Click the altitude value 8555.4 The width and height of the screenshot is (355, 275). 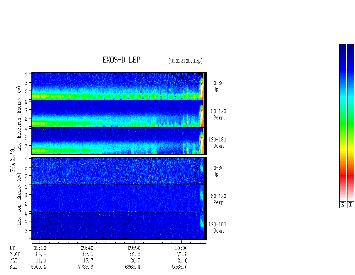tap(39, 267)
